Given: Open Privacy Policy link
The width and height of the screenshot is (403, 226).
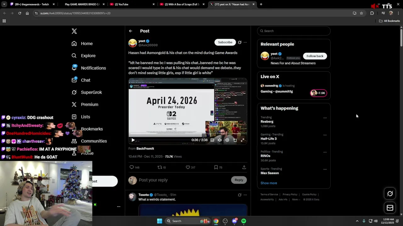Looking at the screenshot, I should pyautogui.click(x=290, y=195).
